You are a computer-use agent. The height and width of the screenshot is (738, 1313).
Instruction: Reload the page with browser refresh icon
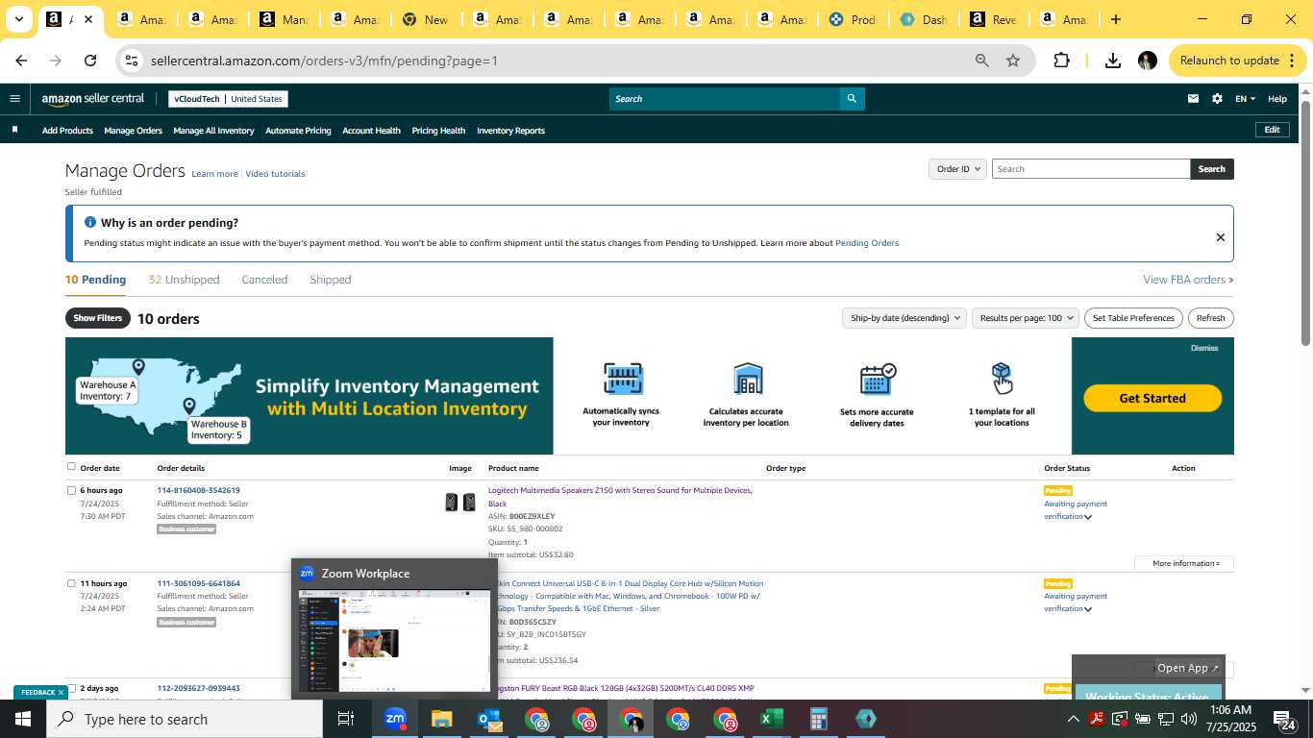90,61
